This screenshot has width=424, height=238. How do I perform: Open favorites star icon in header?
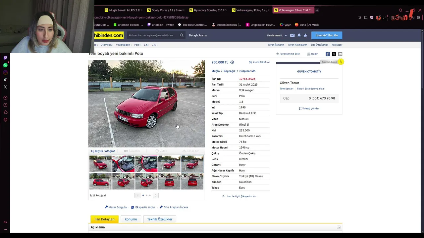coord(305,35)
